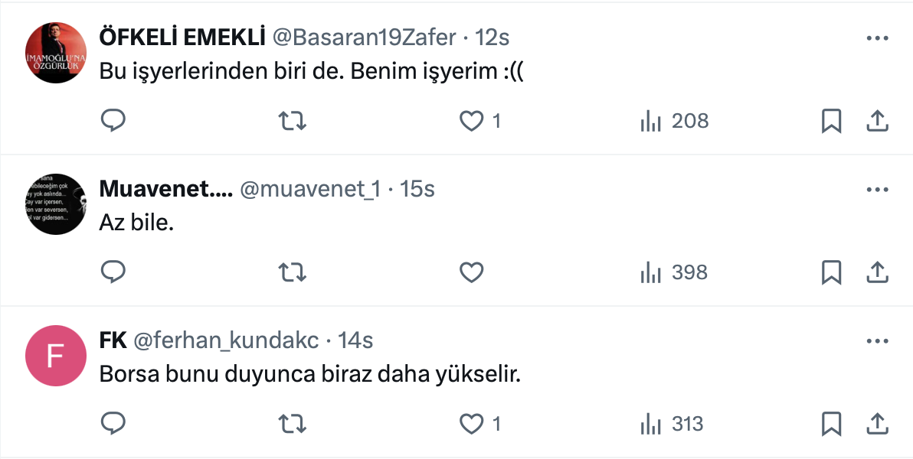Bookmark the tweet by @ferhan_kundakc
This screenshot has width=913, height=459.
click(831, 423)
